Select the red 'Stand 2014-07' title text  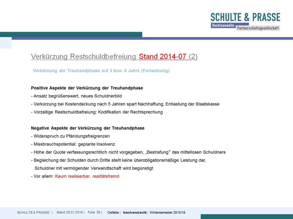(x=163, y=57)
